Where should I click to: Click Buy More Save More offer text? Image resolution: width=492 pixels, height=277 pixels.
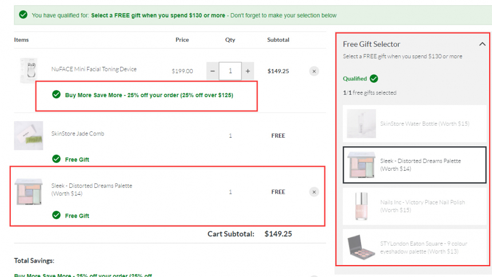[x=149, y=95]
